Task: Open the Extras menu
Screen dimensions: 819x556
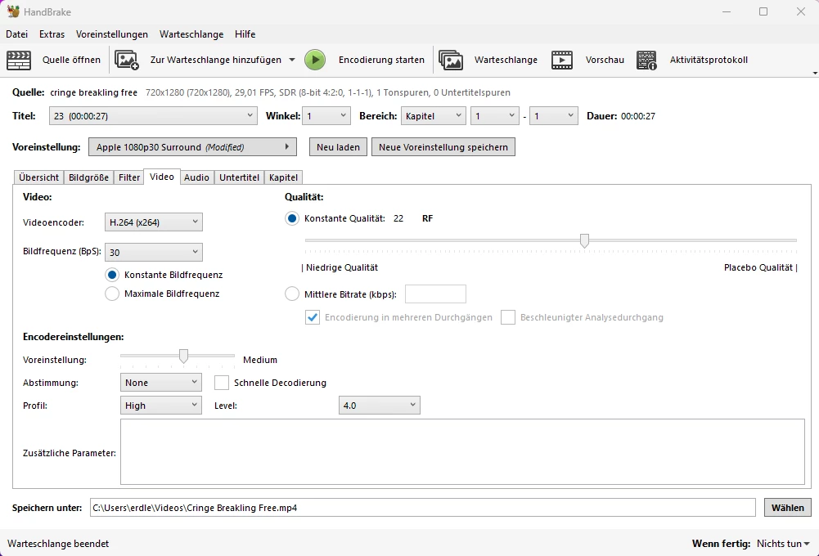Action: (52, 34)
